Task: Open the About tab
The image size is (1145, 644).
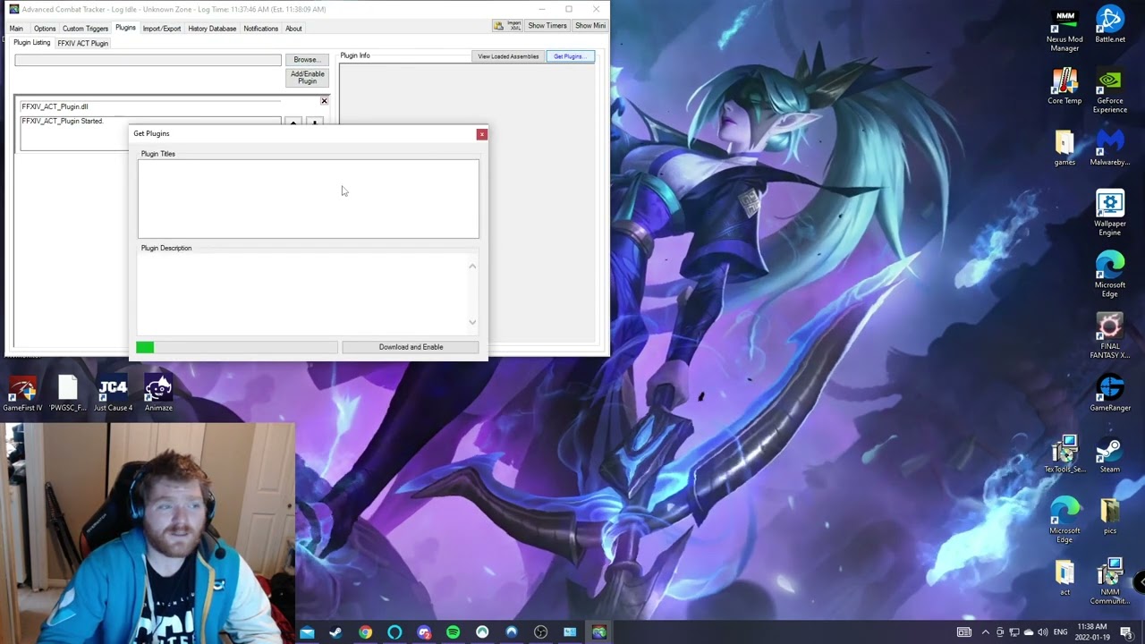Action: 293,29
